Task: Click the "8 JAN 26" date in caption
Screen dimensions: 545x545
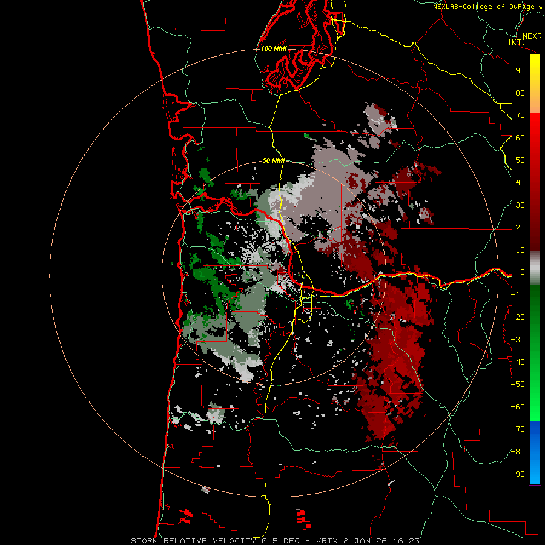Action: (x=366, y=541)
